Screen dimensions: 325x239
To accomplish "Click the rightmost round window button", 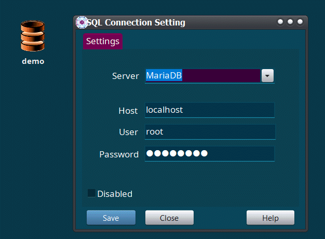I will [300, 22].
